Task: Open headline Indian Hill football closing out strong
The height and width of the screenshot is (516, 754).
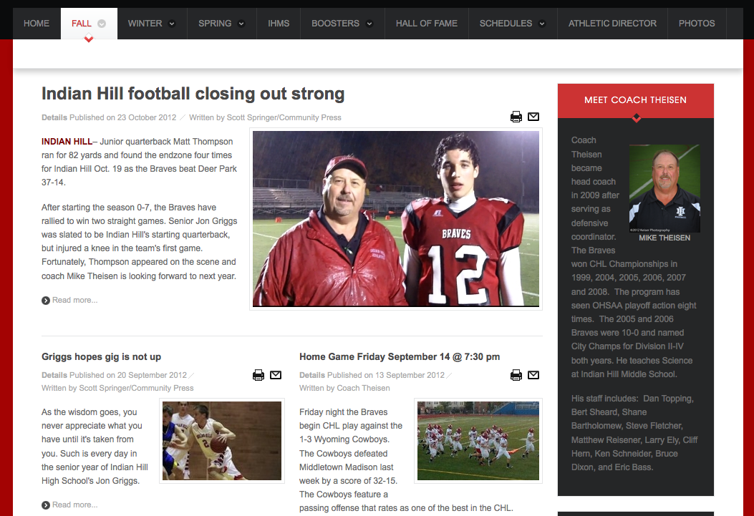Action: click(x=193, y=94)
